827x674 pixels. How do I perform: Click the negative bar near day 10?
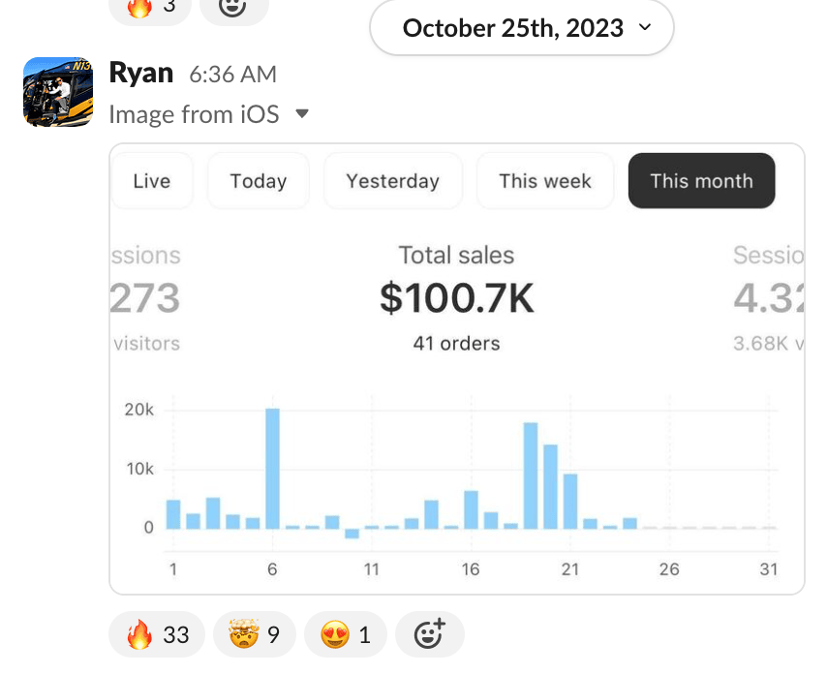tap(352, 534)
